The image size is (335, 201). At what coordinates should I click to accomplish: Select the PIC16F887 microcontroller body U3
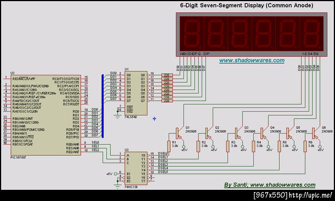[46, 115]
